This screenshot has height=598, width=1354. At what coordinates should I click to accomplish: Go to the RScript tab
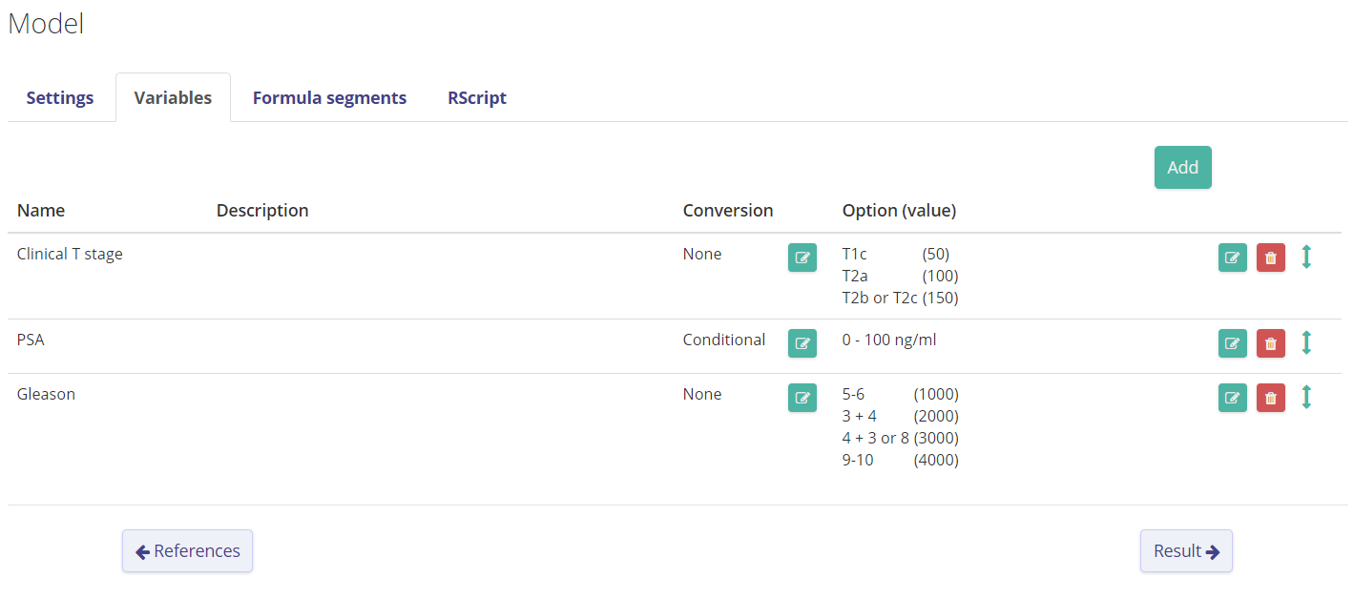[476, 97]
